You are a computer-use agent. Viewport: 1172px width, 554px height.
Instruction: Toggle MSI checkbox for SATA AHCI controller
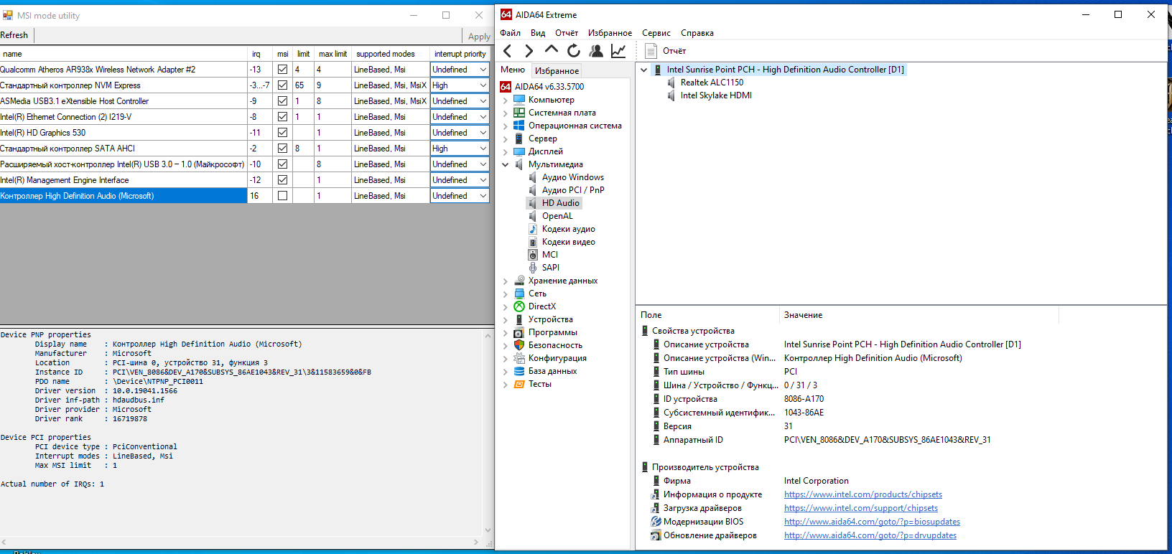tap(282, 149)
